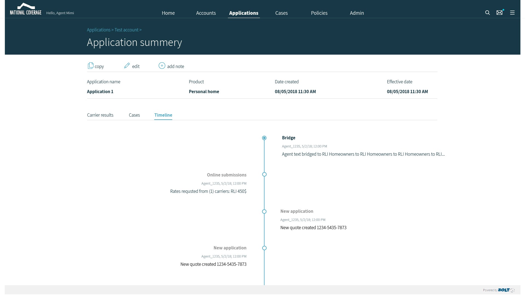Switch to the Cases tab below summary
The height and width of the screenshot is (295, 525).
coord(134,115)
